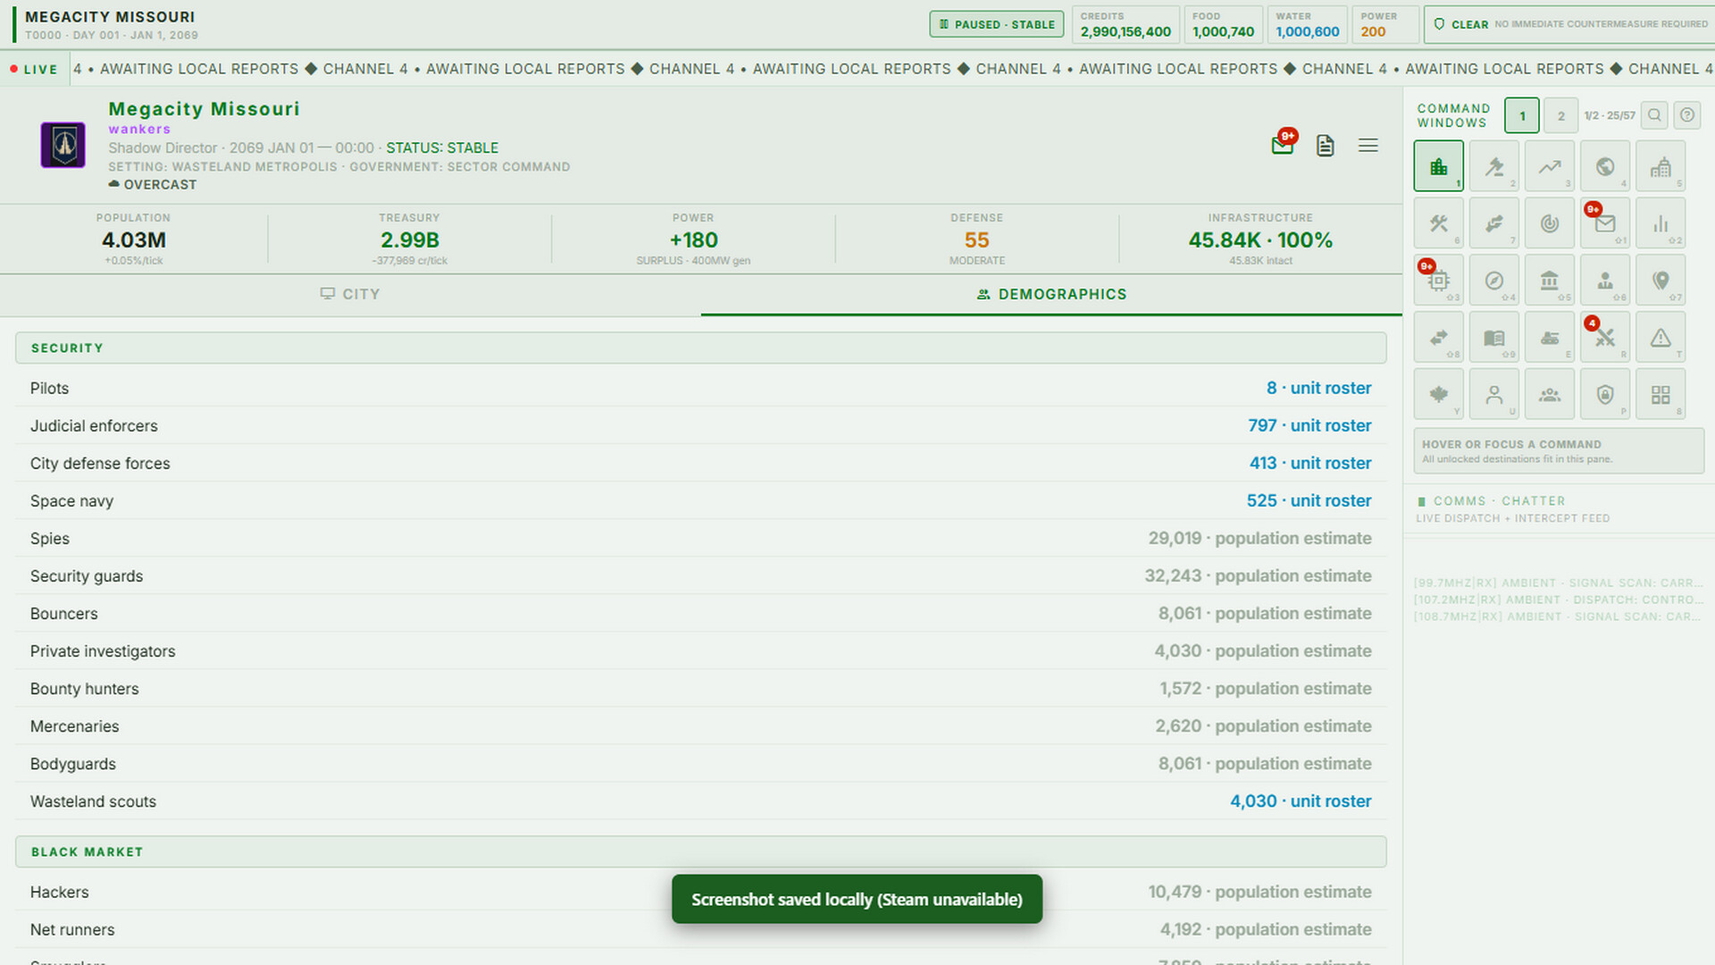Select the Demographics tab
Screen dimensions: 1715x965
pyautogui.click(x=1051, y=294)
